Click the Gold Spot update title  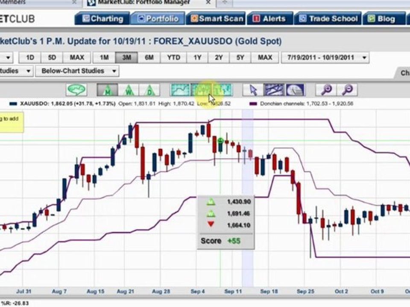[141, 41]
